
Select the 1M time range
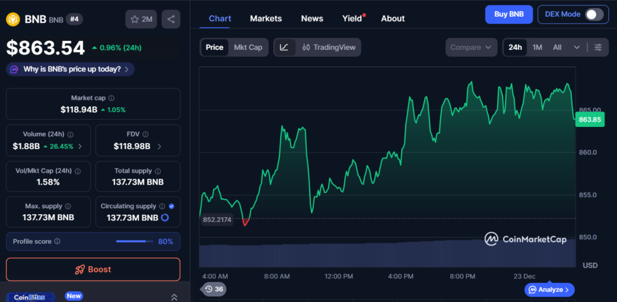click(537, 48)
